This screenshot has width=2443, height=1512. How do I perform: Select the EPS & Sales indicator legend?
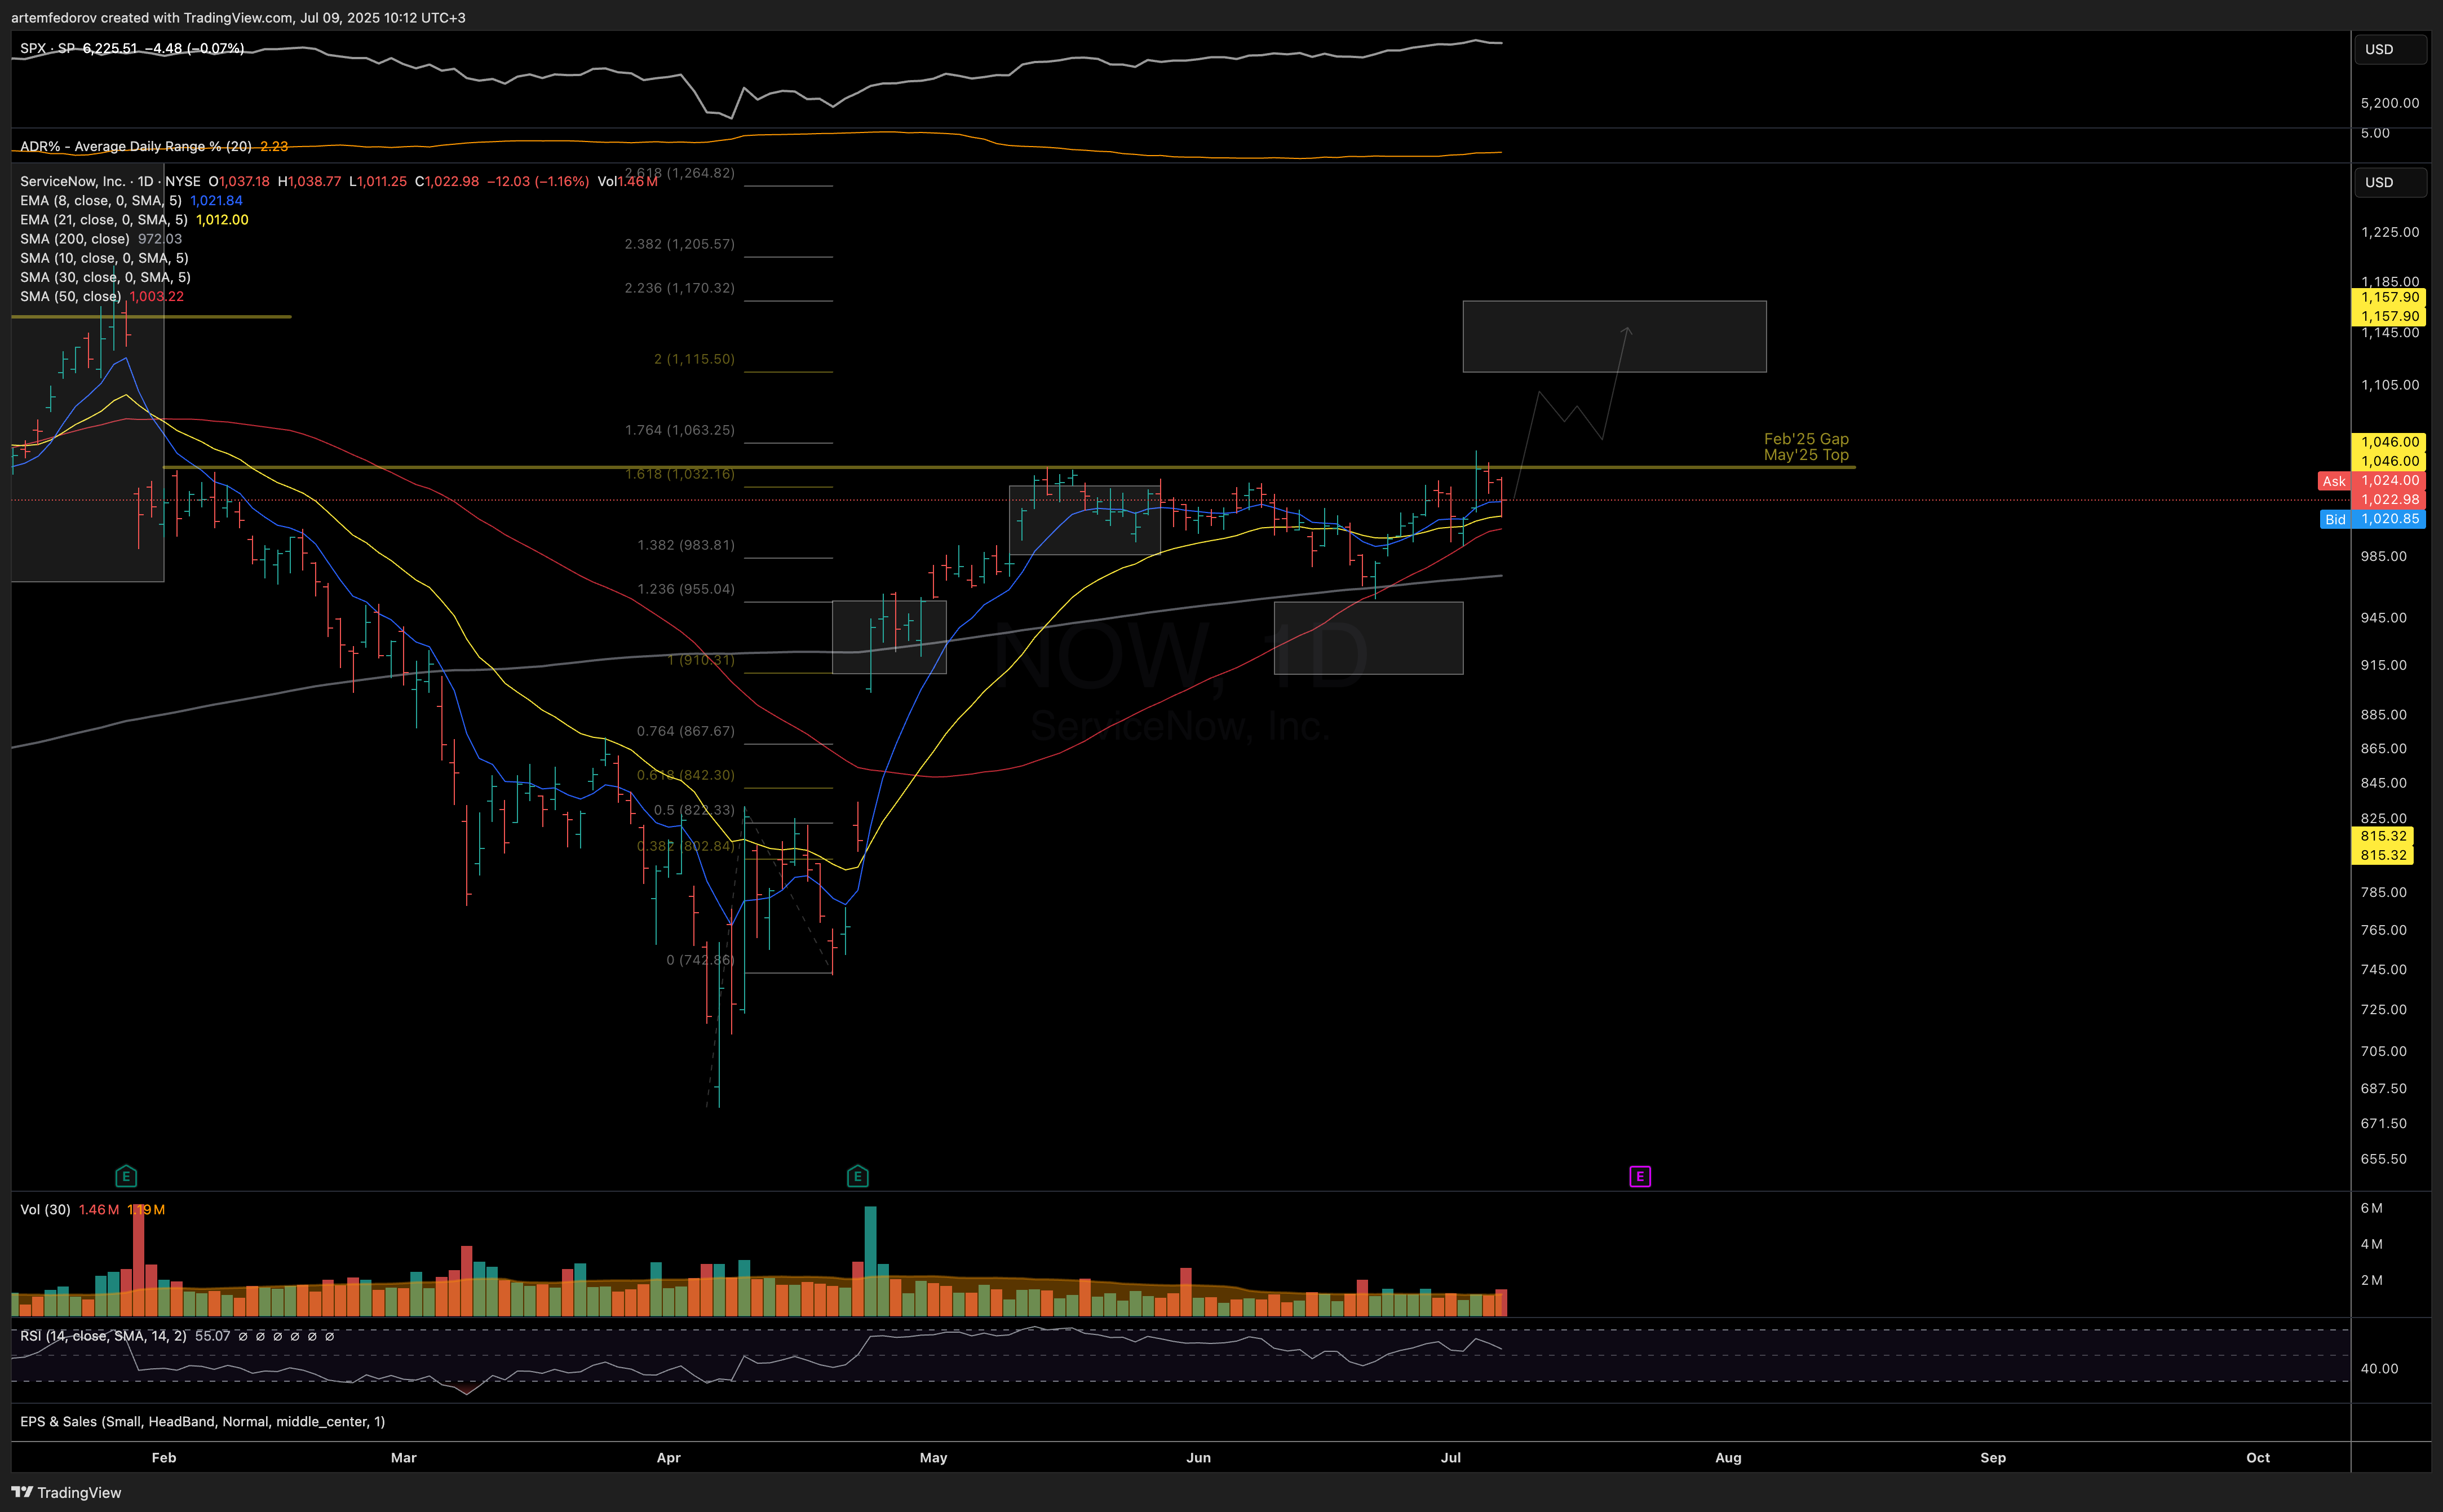[202, 1421]
